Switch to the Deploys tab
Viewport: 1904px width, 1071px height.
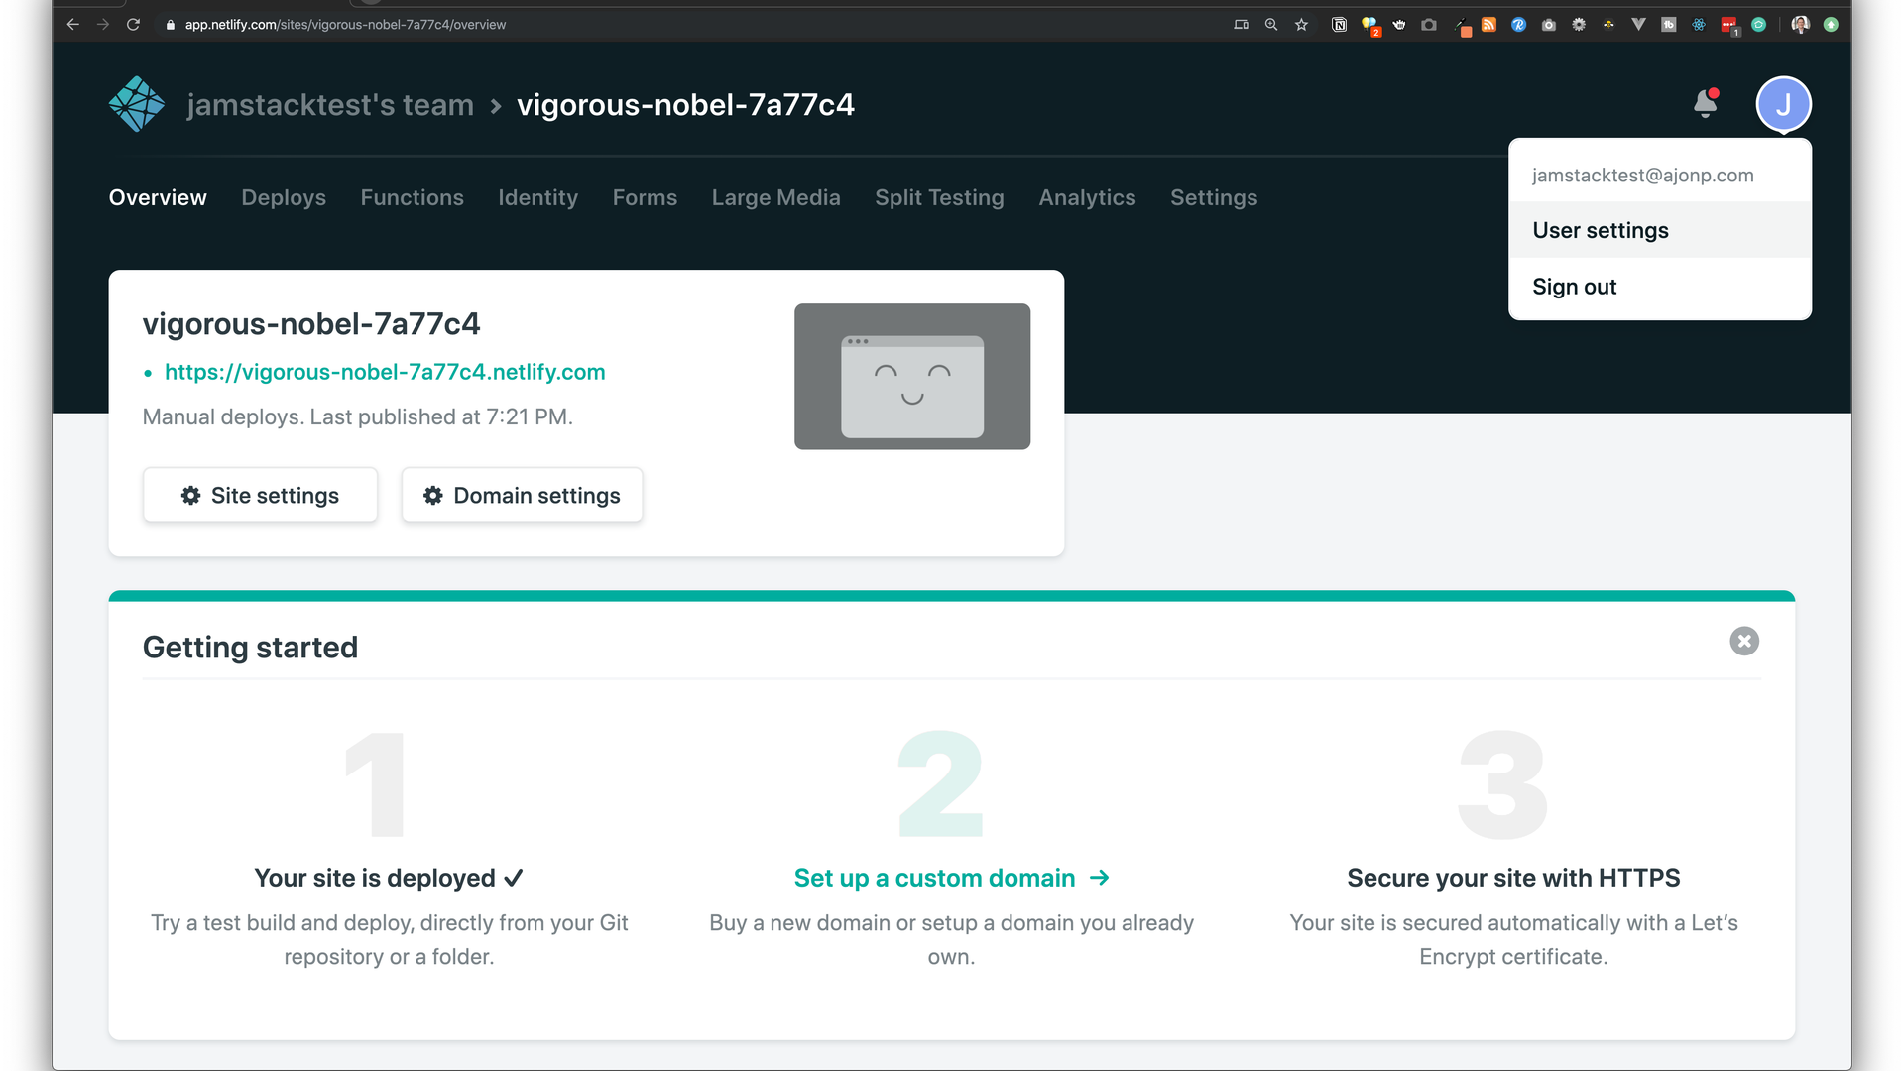point(284,197)
